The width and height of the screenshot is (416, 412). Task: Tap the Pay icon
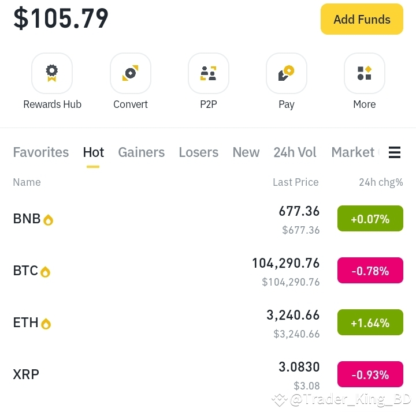[286, 73]
